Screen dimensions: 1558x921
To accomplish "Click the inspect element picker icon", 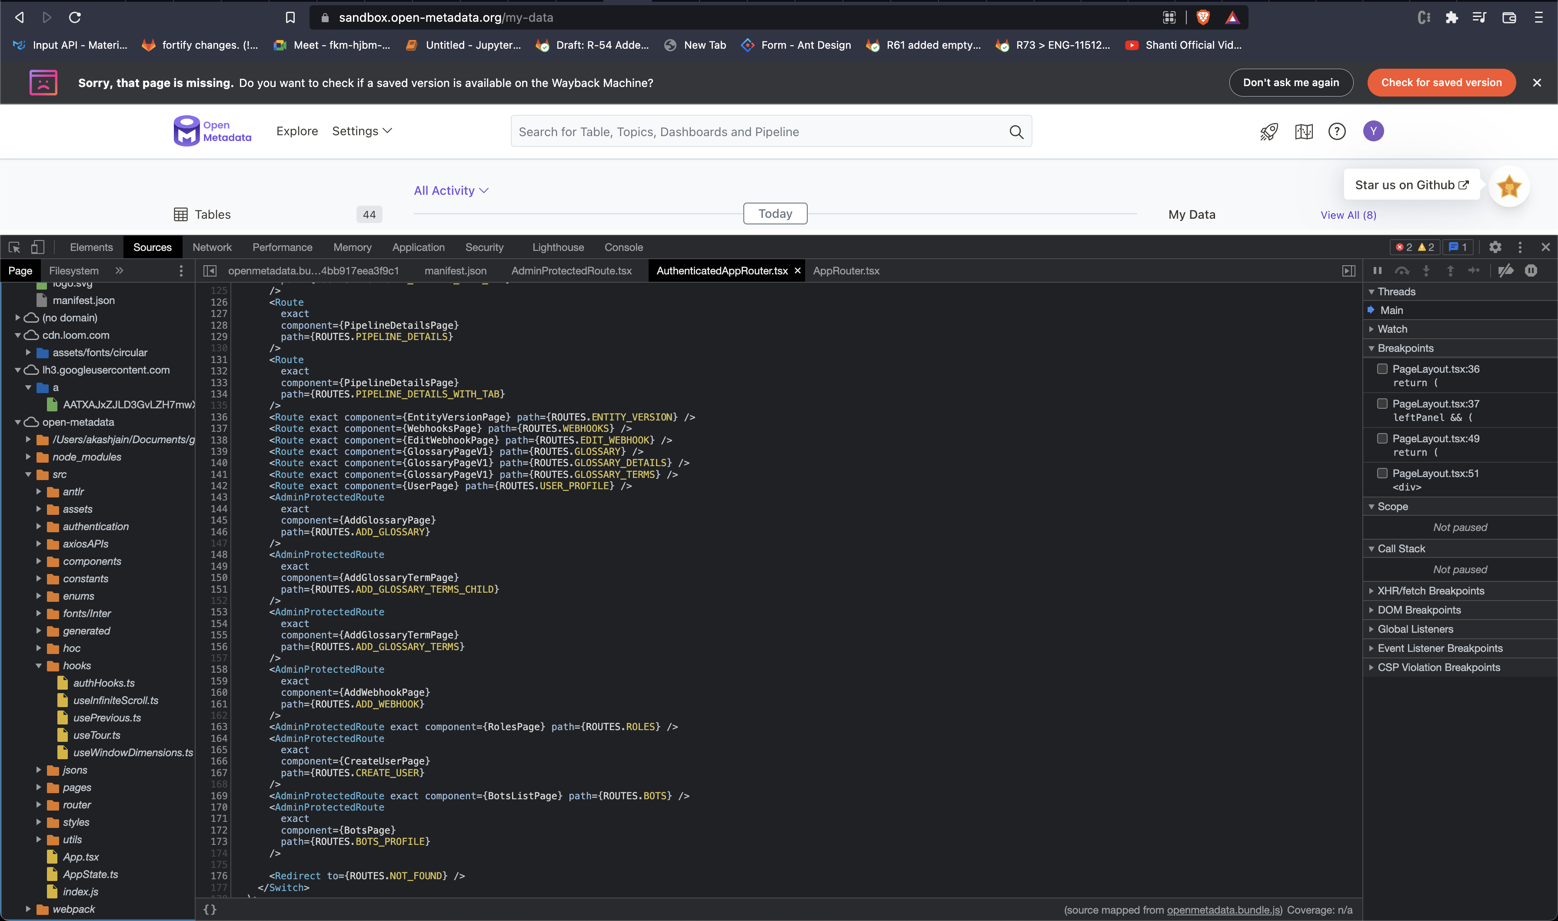I will tap(14, 247).
